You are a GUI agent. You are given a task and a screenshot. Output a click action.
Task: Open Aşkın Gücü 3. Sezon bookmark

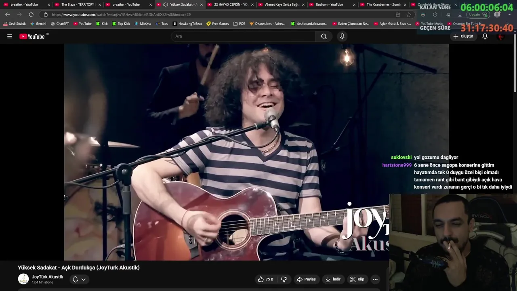(x=392, y=24)
